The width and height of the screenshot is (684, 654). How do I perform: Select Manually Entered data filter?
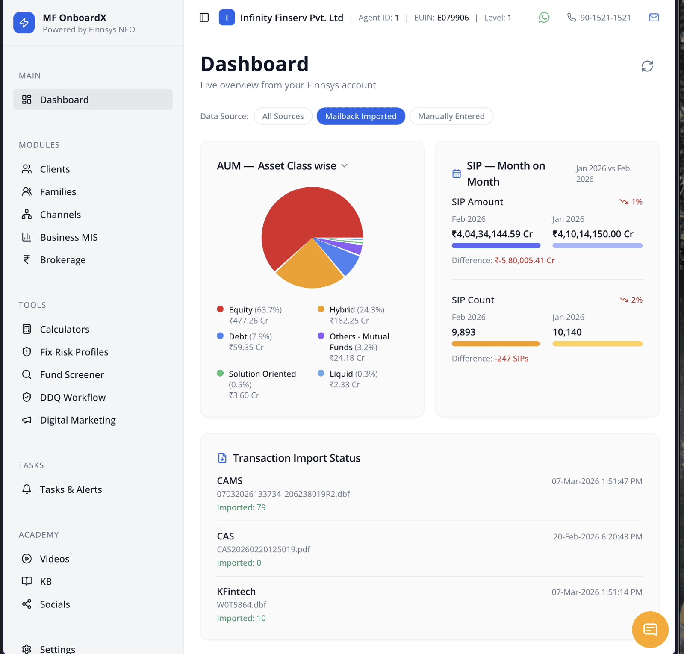[451, 116]
